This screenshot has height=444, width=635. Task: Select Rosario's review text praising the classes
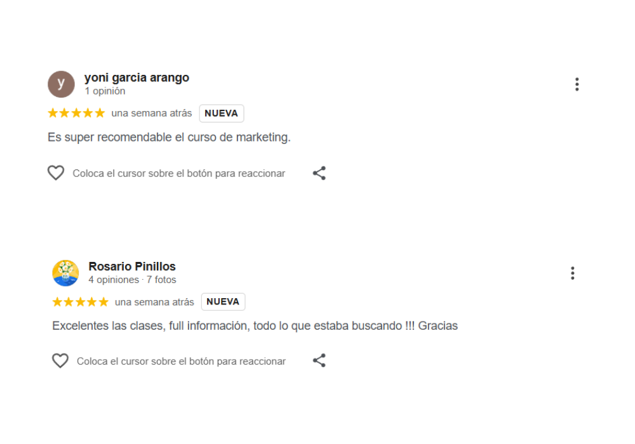[255, 325]
